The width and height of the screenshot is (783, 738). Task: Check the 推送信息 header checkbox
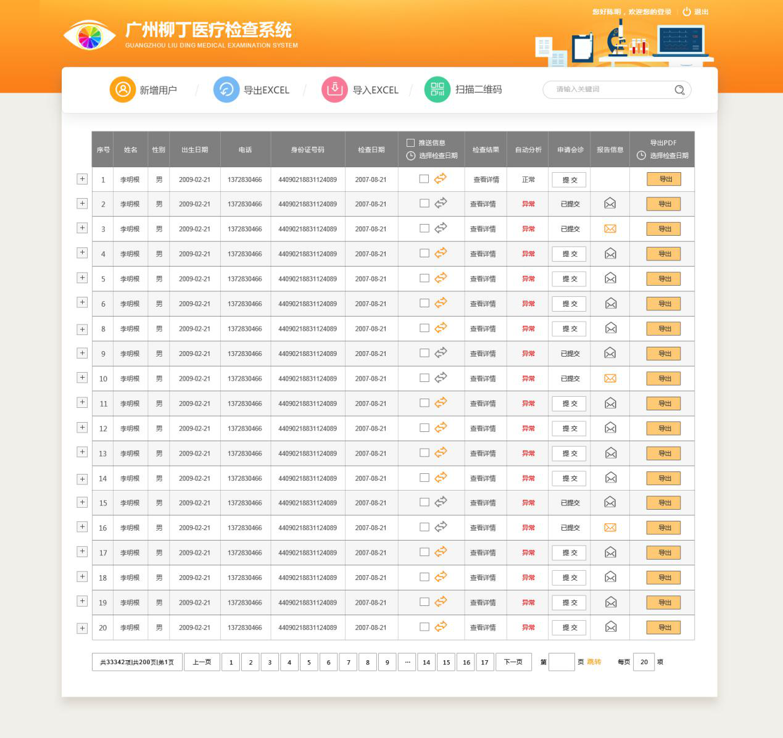(x=410, y=143)
